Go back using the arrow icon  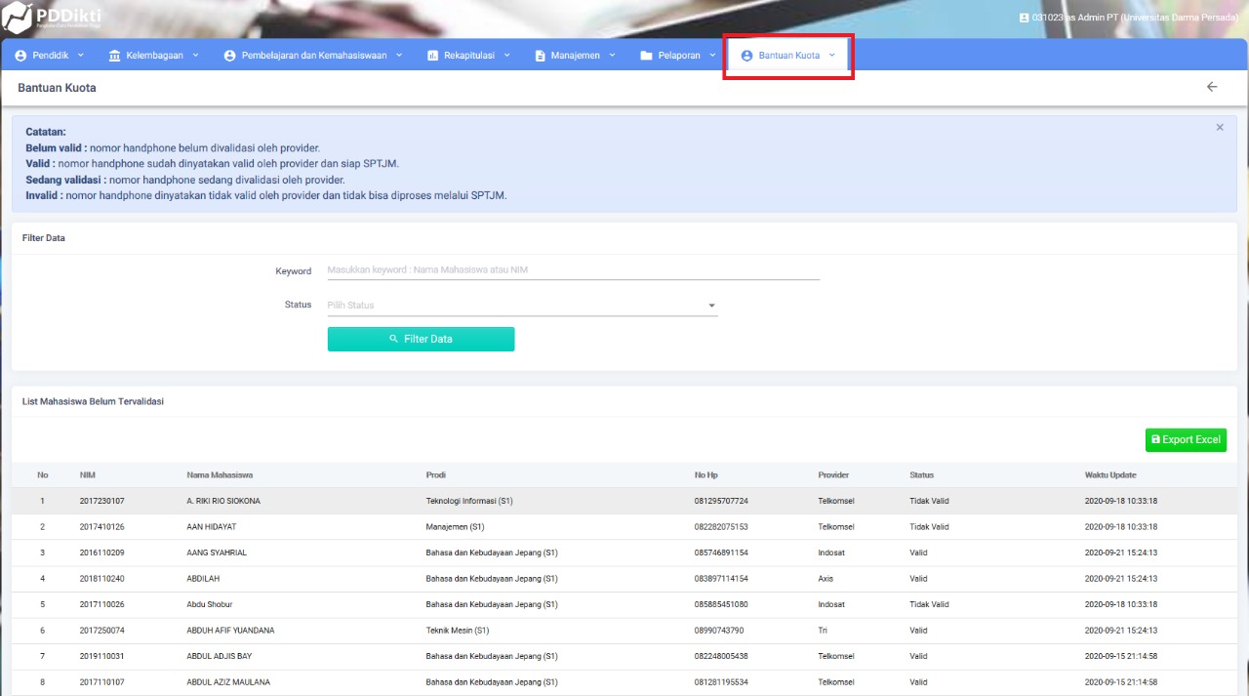(x=1212, y=87)
